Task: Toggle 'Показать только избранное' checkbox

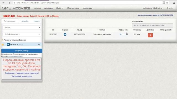Action: (2, 40)
